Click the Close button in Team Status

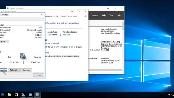coord(39,75)
